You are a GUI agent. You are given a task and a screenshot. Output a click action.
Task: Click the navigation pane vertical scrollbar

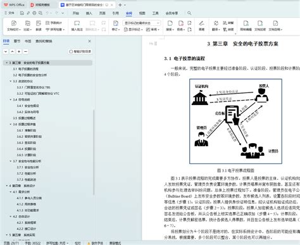[x=94, y=152]
